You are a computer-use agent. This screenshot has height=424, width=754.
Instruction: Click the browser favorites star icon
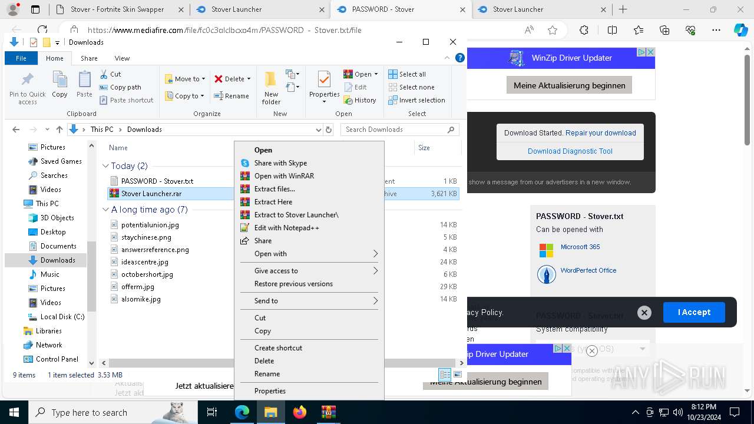553,30
